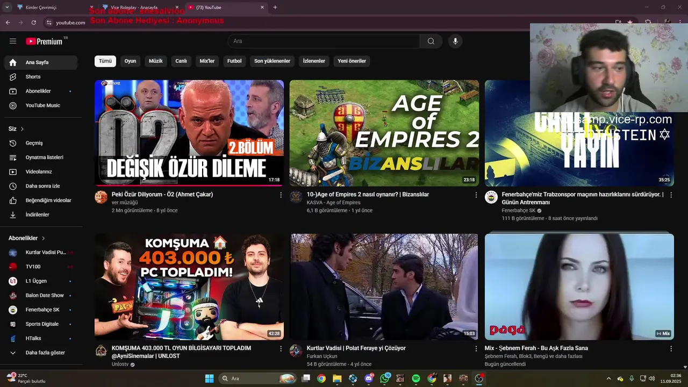Screen dimensions: 688x387
Task: Select the Oyun filter chip
Action: (x=131, y=61)
